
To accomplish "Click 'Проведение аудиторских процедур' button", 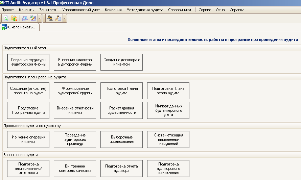I will [75, 139].
